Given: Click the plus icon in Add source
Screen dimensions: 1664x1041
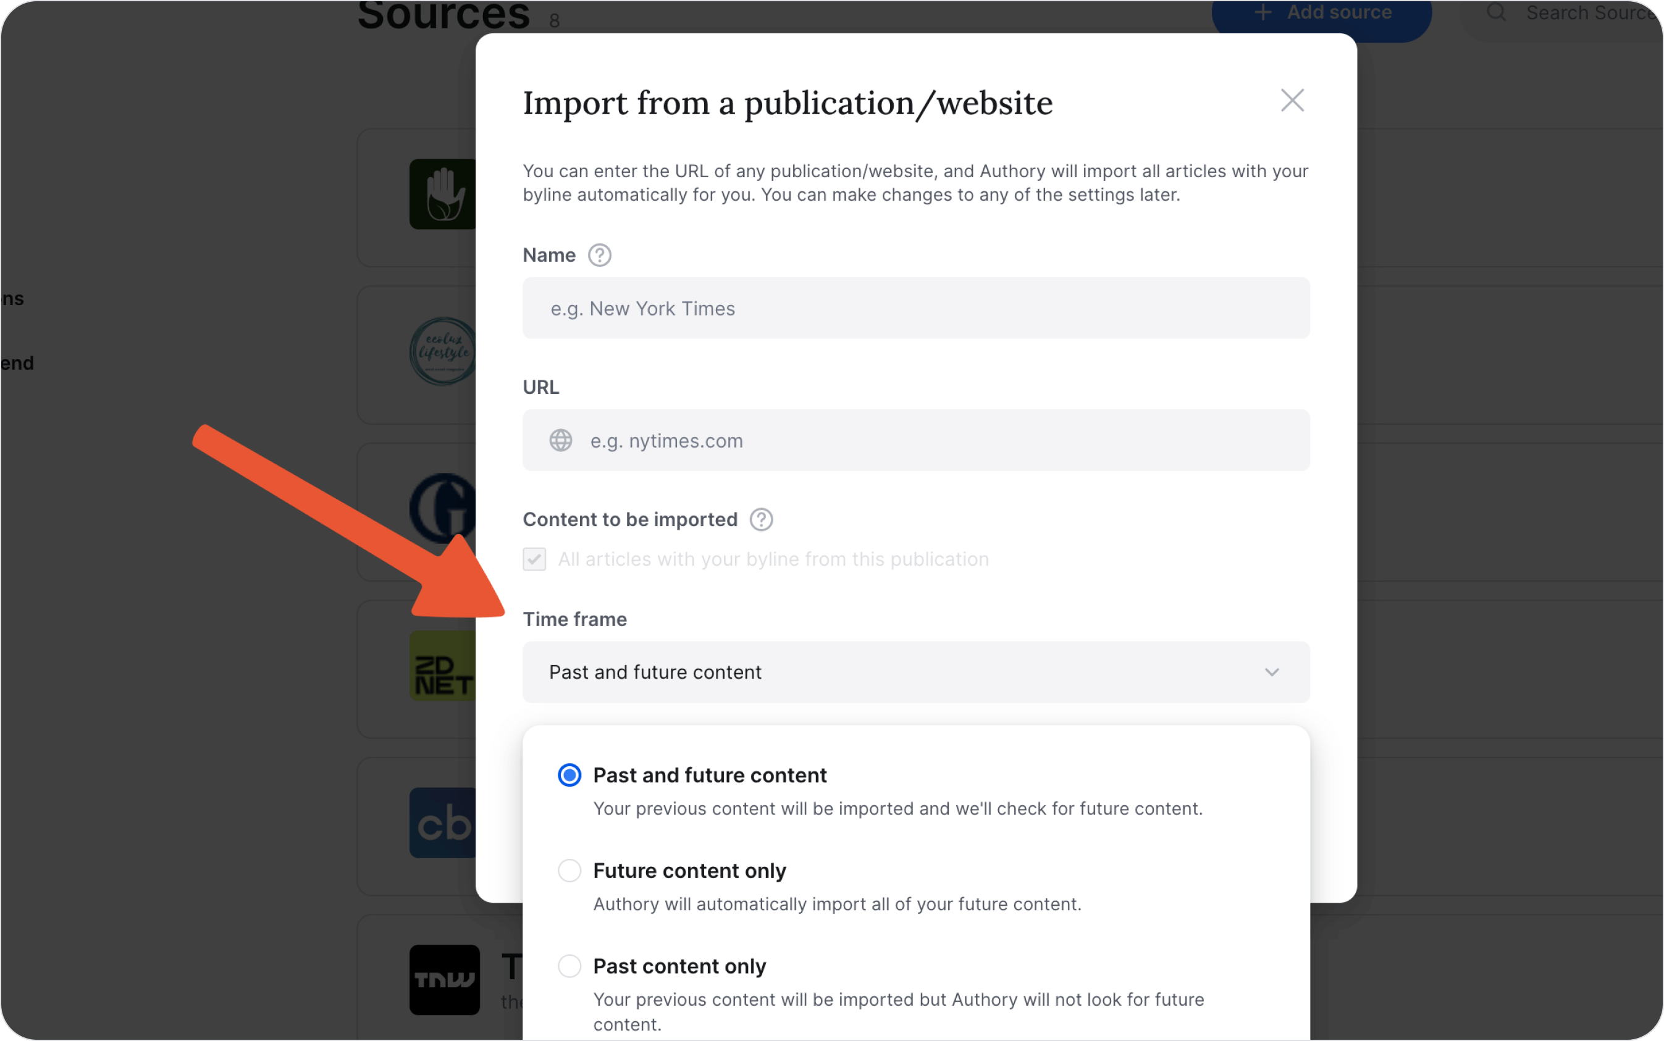Looking at the screenshot, I should click(x=1263, y=12).
